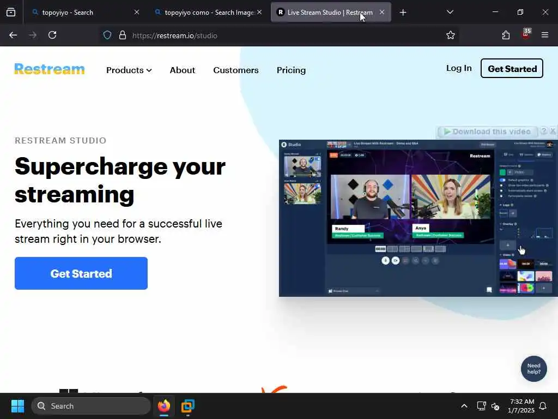The height and width of the screenshot is (419, 558).
Task: Open the VirtualBox taskbar icon
Action: pos(187,406)
